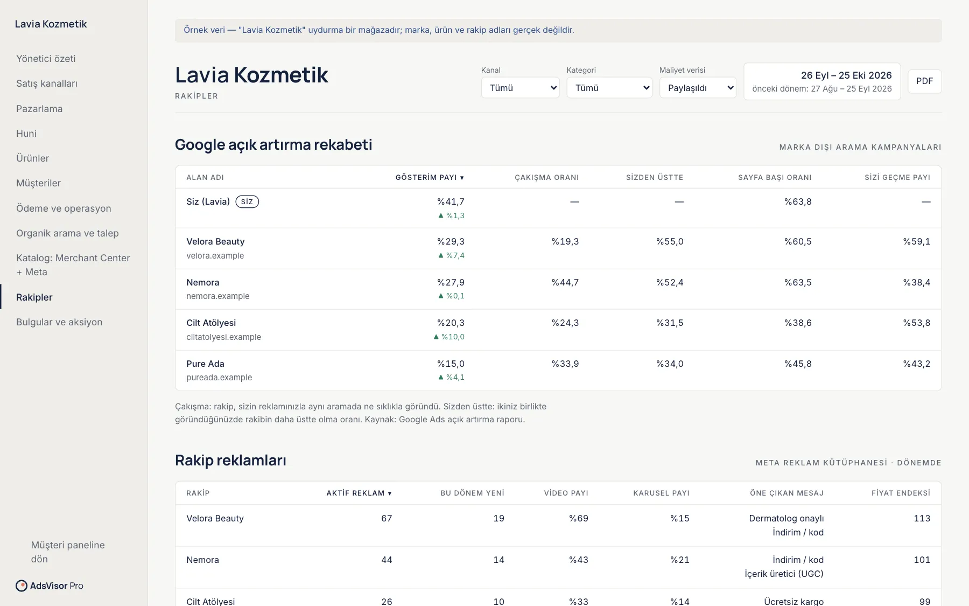Click the %41,7 impression share value
Image resolution: width=969 pixels, height=606 pixels.
(x=451, y=201)
